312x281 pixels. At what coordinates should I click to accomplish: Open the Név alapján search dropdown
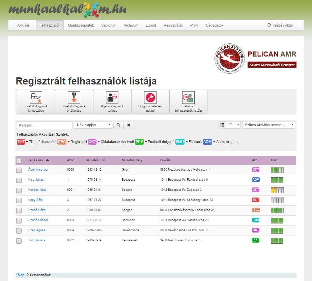coord(93,125)
